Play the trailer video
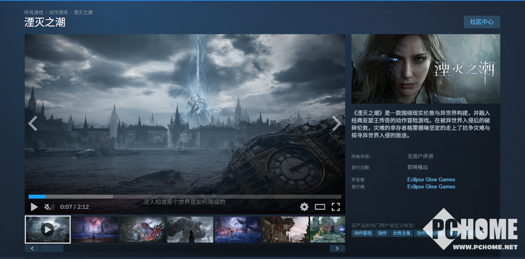This screenshot has width=525, height=259. (34, 207)
